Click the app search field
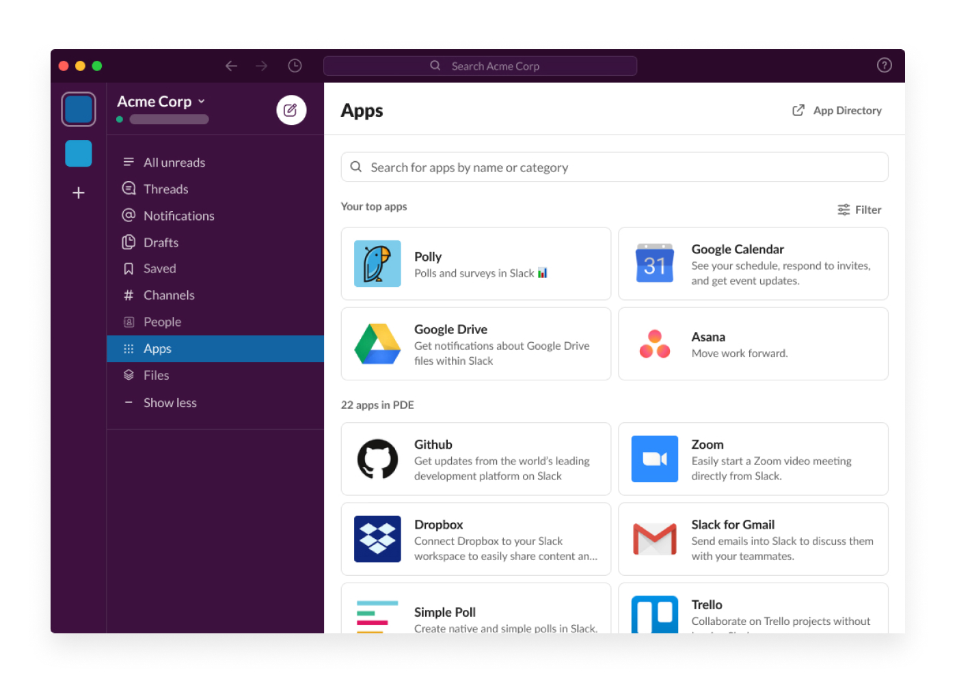This screenshot has height=683, width=957. coord(614,167)
